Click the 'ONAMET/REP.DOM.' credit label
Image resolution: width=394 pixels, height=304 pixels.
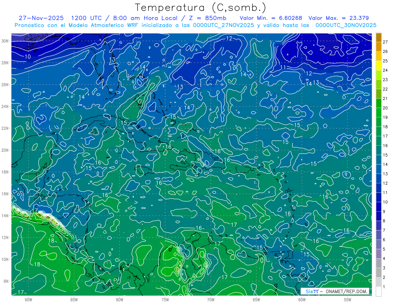pos(346,291)
